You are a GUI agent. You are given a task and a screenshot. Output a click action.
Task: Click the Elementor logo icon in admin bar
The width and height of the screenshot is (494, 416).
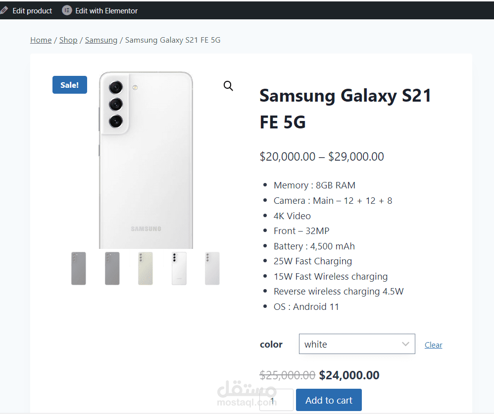click(67, 10)
